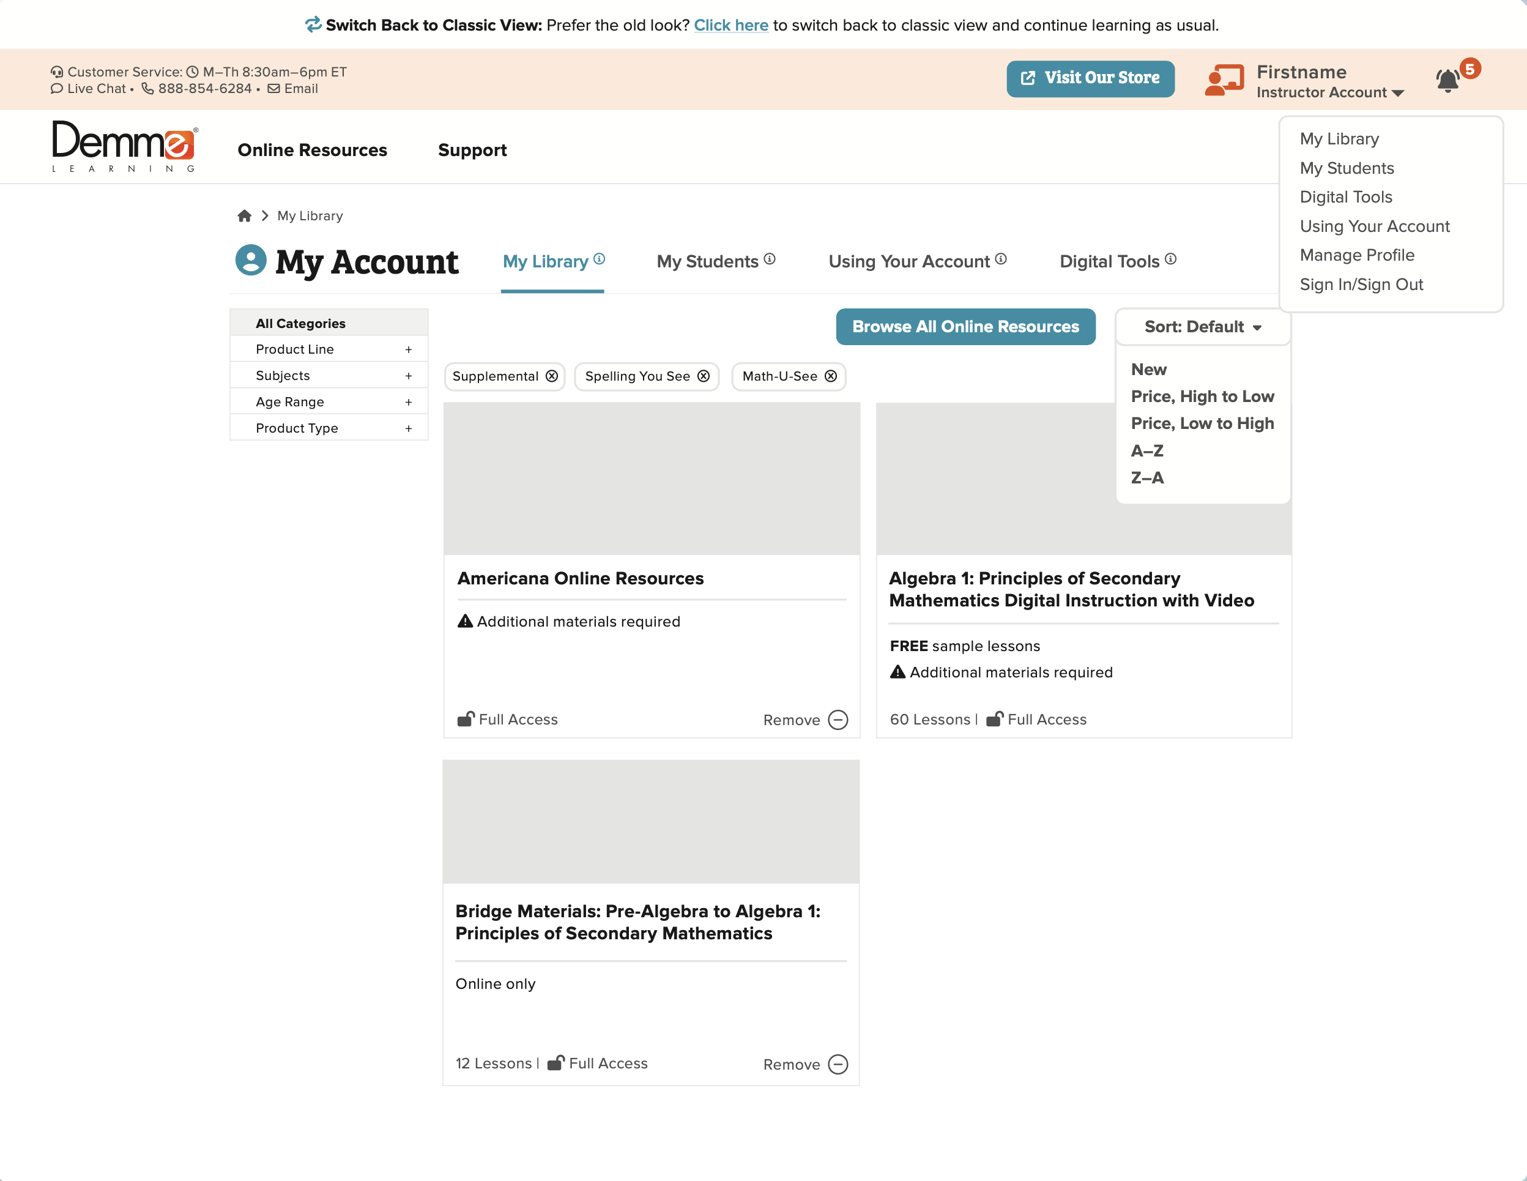Open Bridge Materials Pre-Algebra to Algebra 1 title
The image size is (1527, 1181).
click(x=637, y=922)
